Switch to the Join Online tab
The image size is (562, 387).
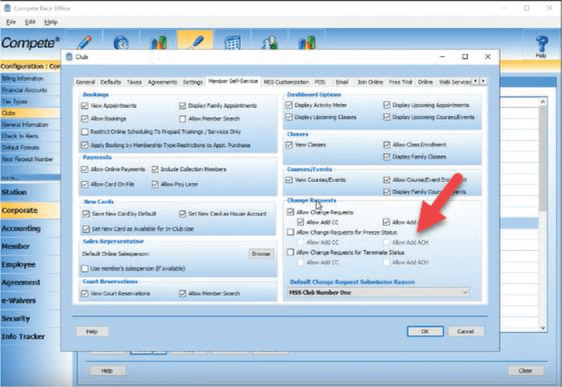pos(370,82)
